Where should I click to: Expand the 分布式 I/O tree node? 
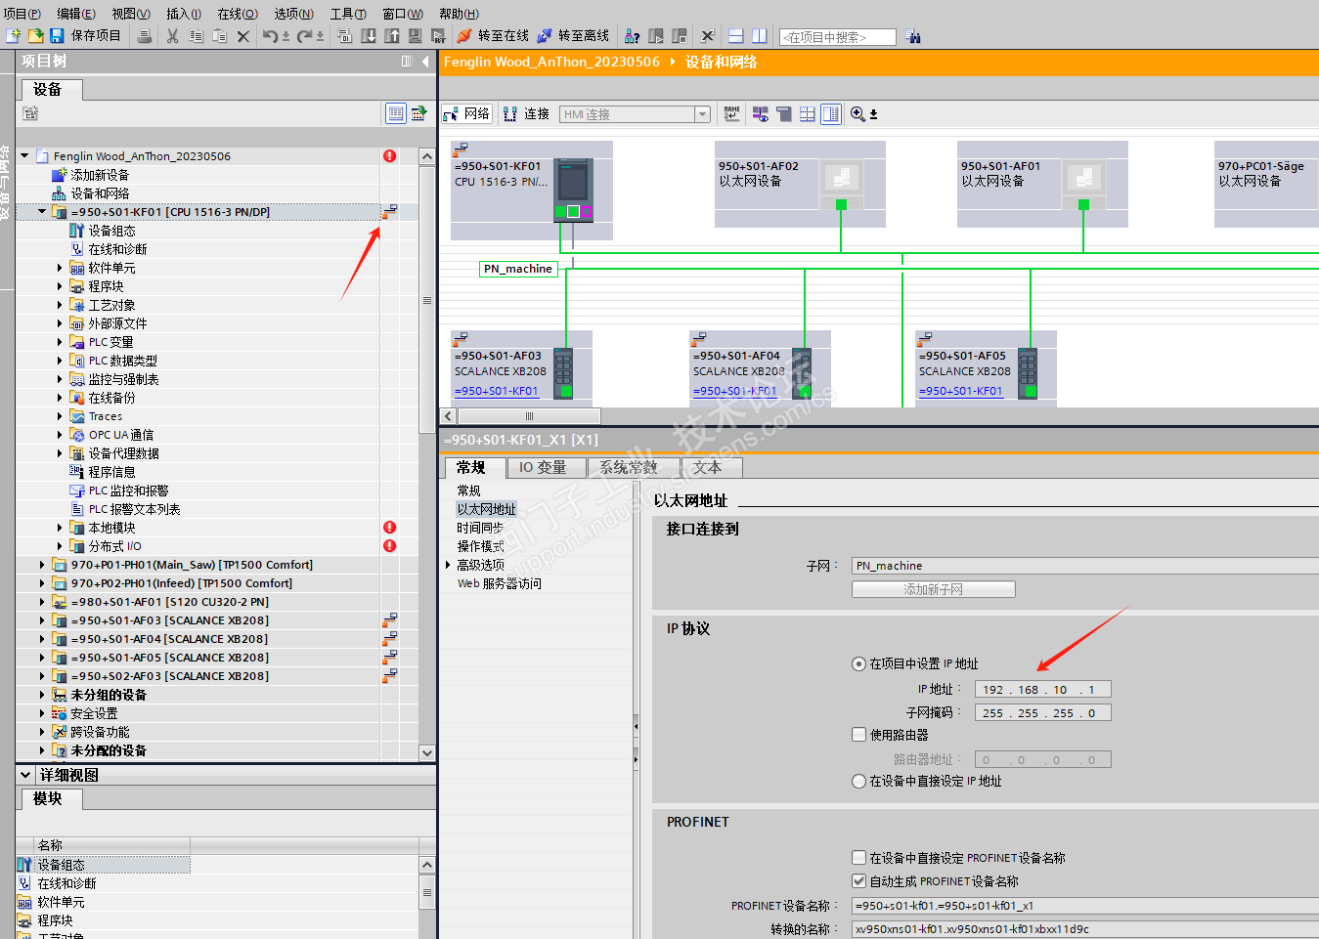59,546
